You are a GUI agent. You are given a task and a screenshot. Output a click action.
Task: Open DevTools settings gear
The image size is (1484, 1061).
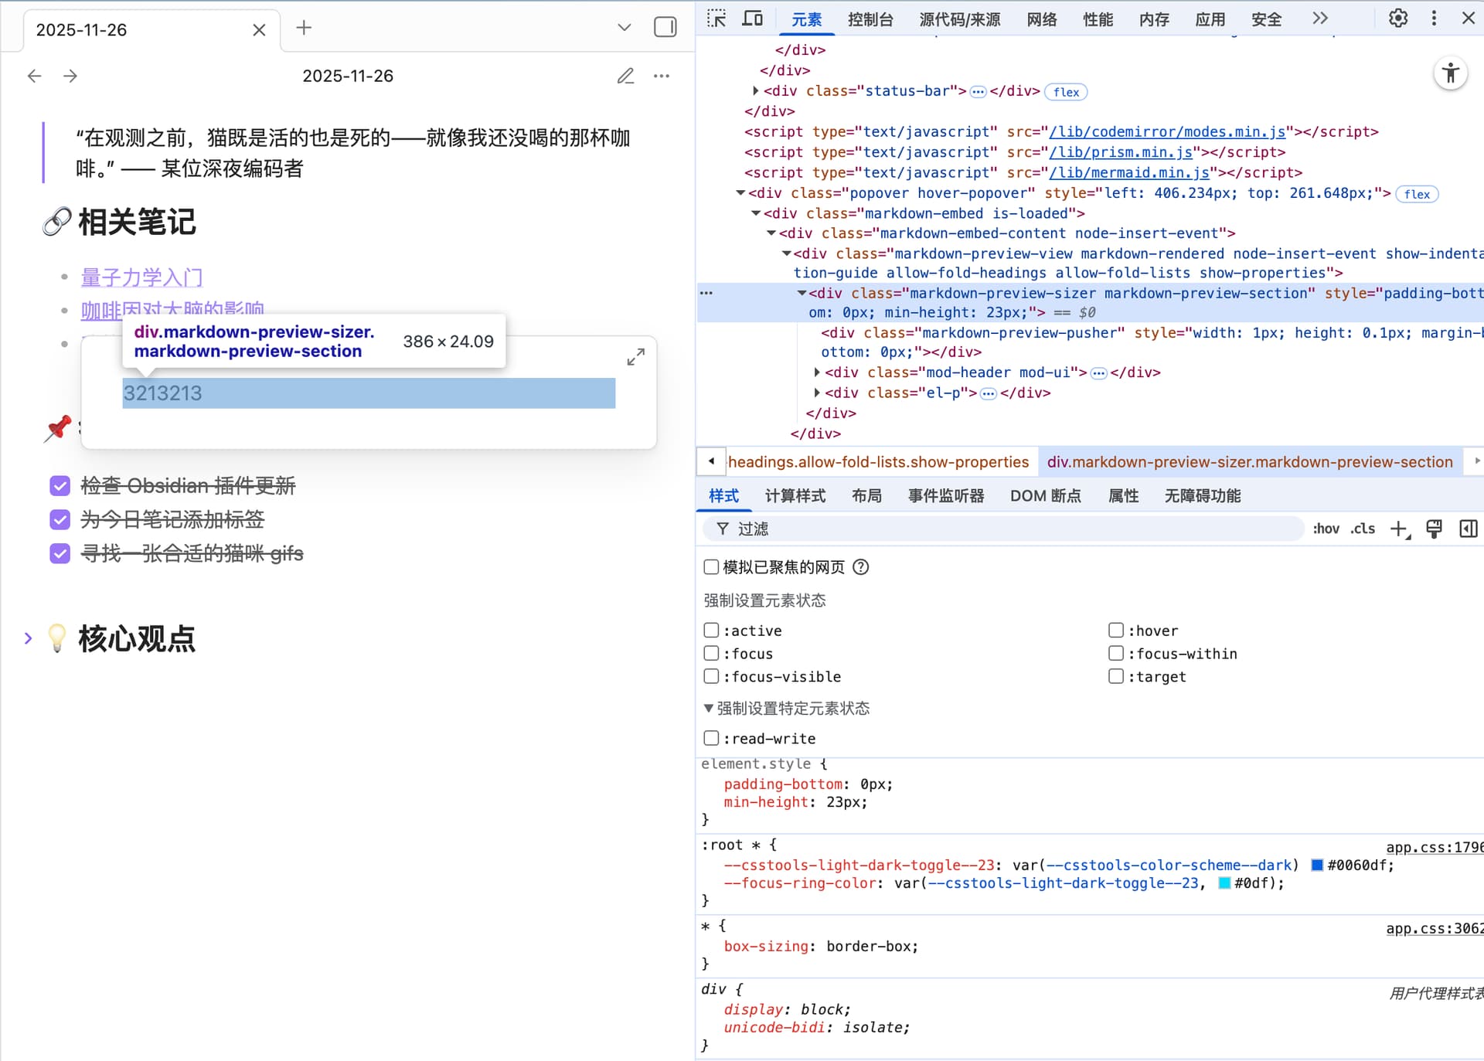click(1397, 19)
